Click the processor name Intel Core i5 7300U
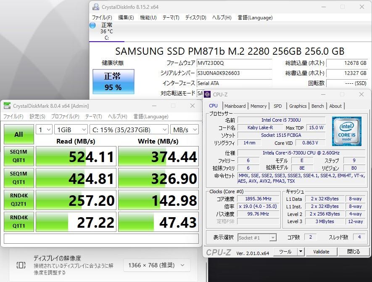This screenshot has width=372, height=282. point(281,120)
